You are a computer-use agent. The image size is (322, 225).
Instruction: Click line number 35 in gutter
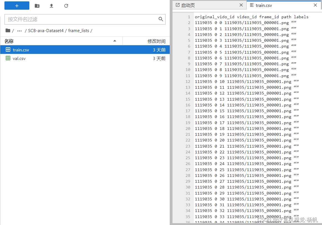[x=188, y=217]
